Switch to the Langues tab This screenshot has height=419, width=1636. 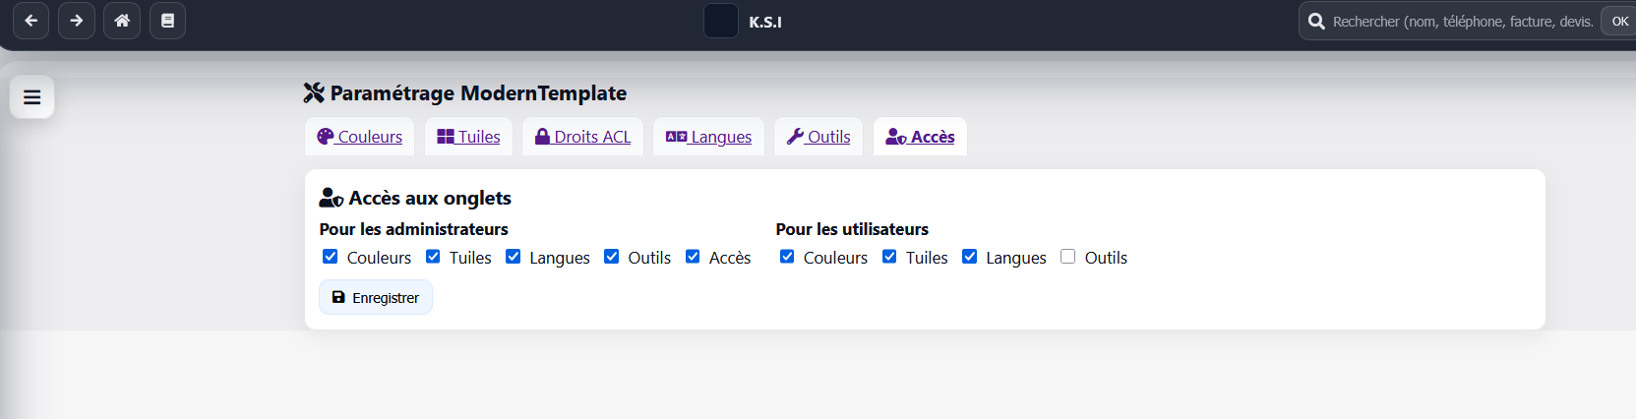coord(708,137)
